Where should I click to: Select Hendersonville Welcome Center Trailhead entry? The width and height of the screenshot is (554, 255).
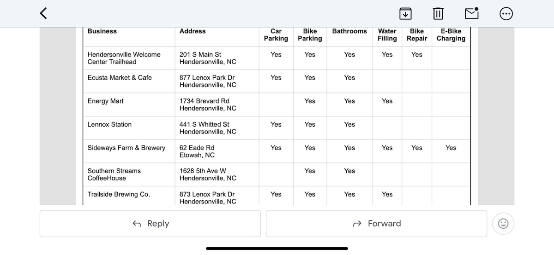pyautogui.click(x=124, y=58)
